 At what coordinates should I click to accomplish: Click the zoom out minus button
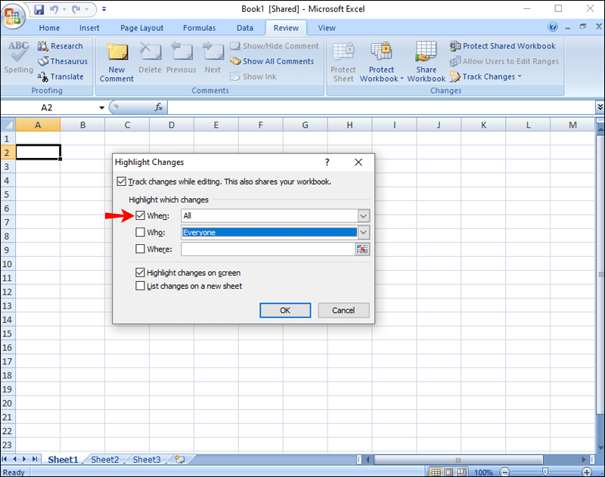[x=504, y=472]
